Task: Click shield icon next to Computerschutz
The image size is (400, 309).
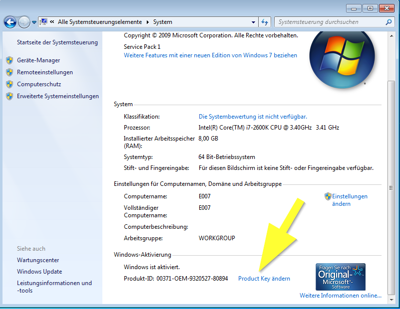Action: point(9,84)
